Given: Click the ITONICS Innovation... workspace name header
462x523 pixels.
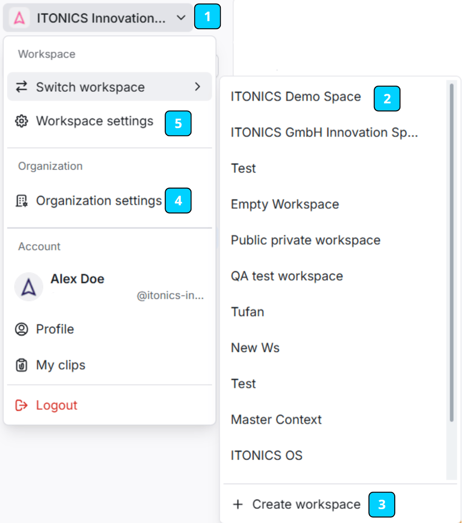Looking at the screenshot, I should tap(101, 18).
